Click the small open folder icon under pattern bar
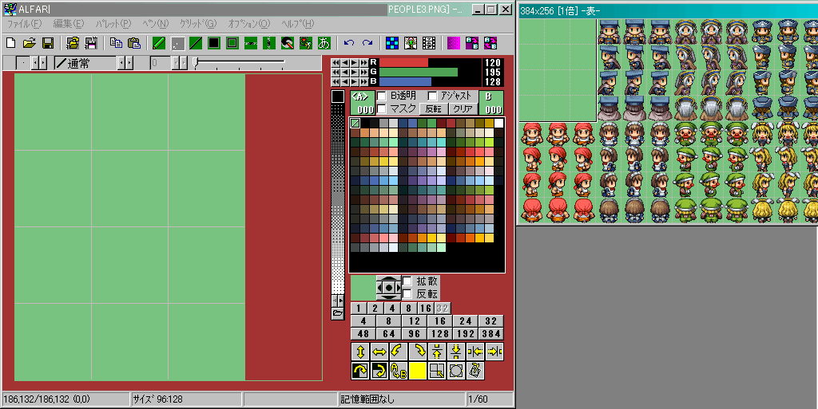 click(x=338, y=313)
